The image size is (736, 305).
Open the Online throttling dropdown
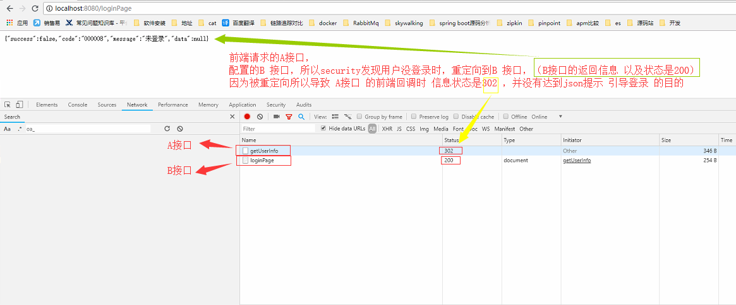[x=547, y=117]
